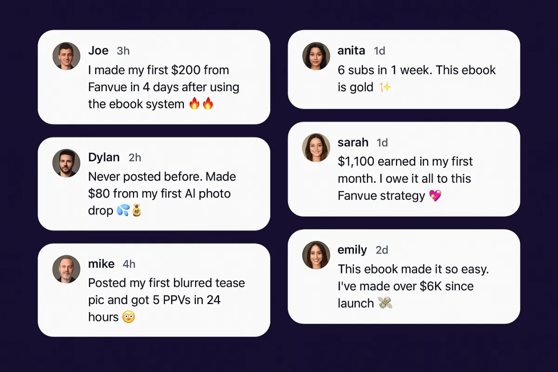Select the mike username
558x372 pixels.
click(101, 264)
